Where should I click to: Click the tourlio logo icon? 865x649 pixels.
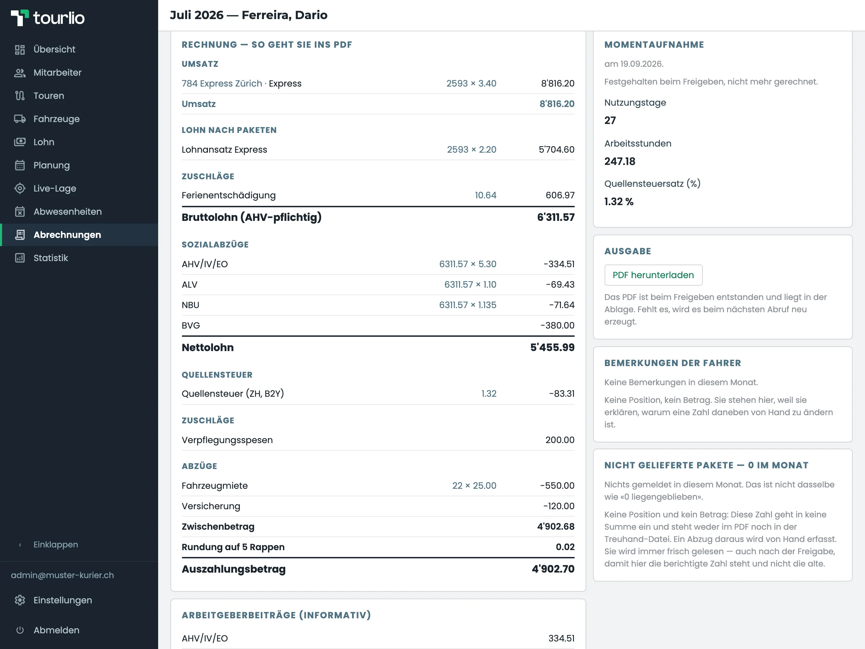pos(19,18)
